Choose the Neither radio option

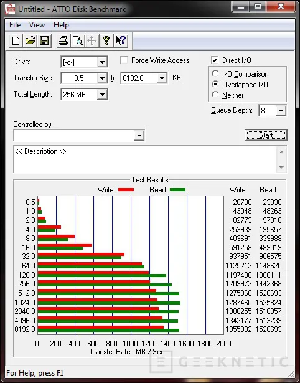click(x=215, y=95)
